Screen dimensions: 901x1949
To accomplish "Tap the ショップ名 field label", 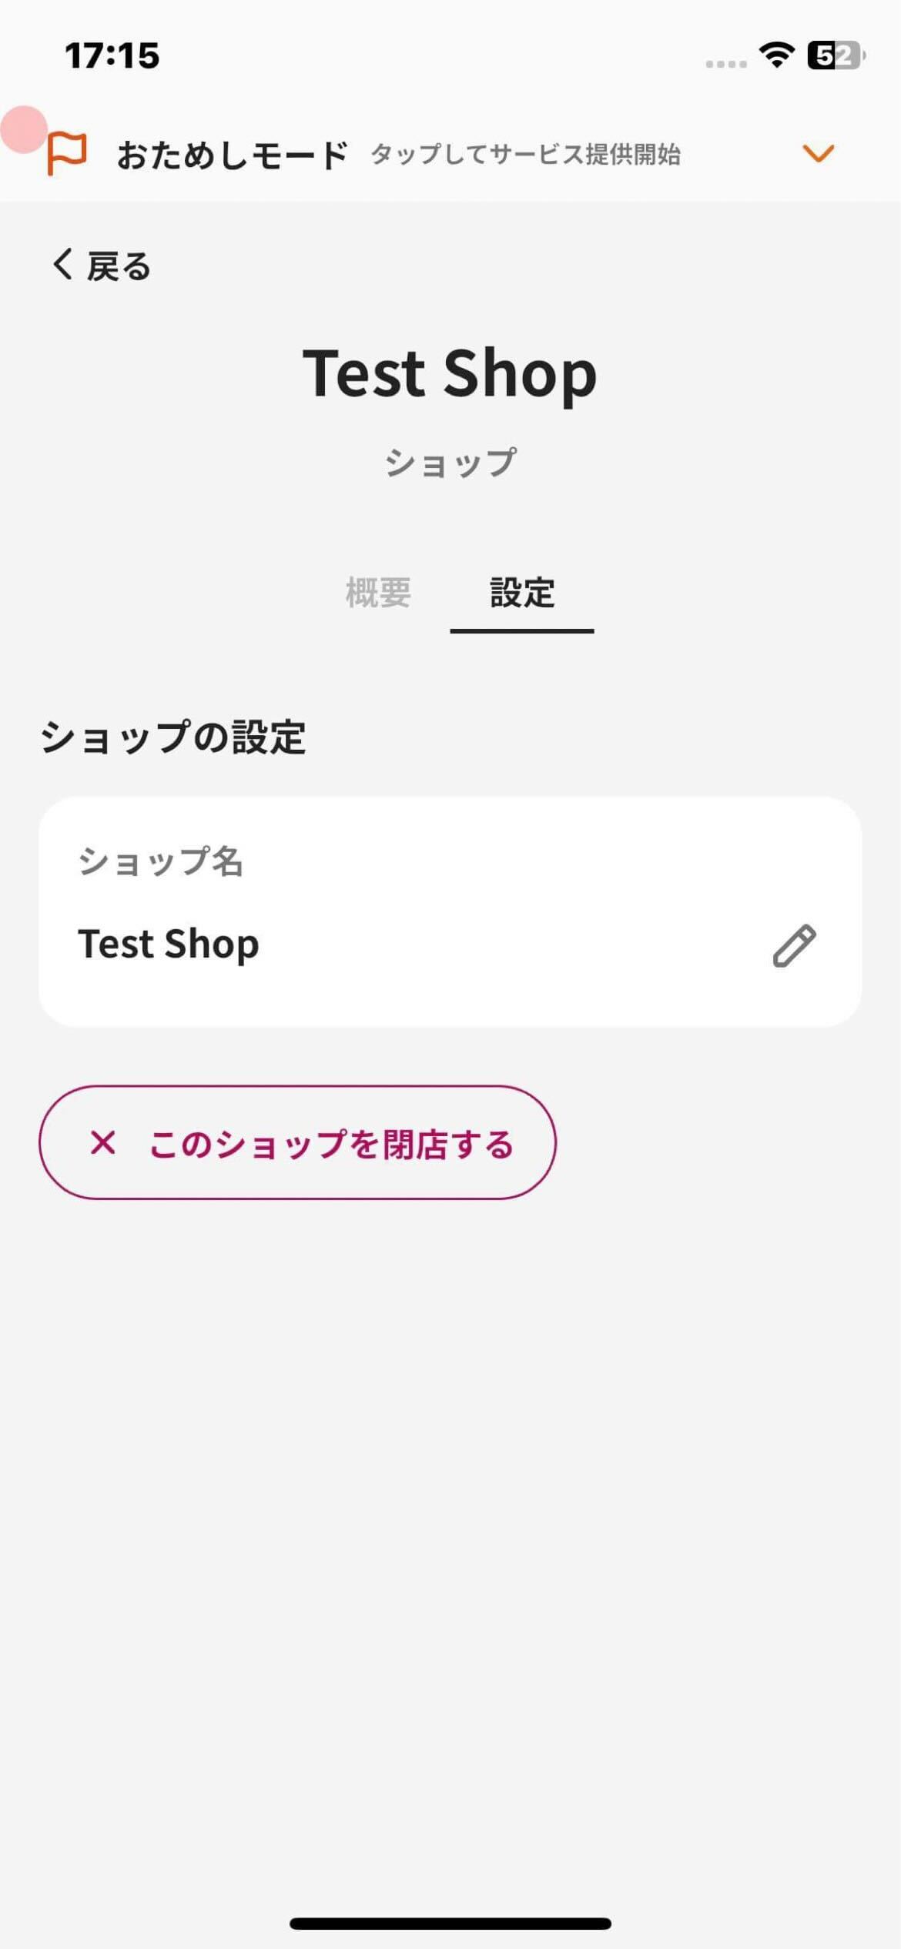I will pyautogui.click(x=161, y=861).
